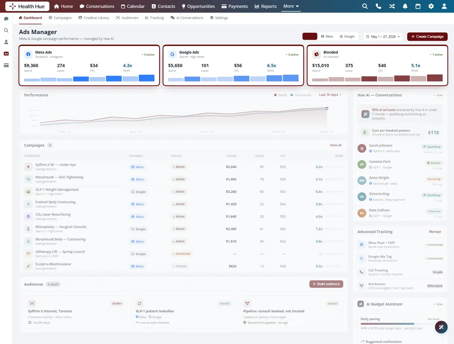Click the floating magic wand assistant button
454x344 pixels.
click(x=441, y=327)
